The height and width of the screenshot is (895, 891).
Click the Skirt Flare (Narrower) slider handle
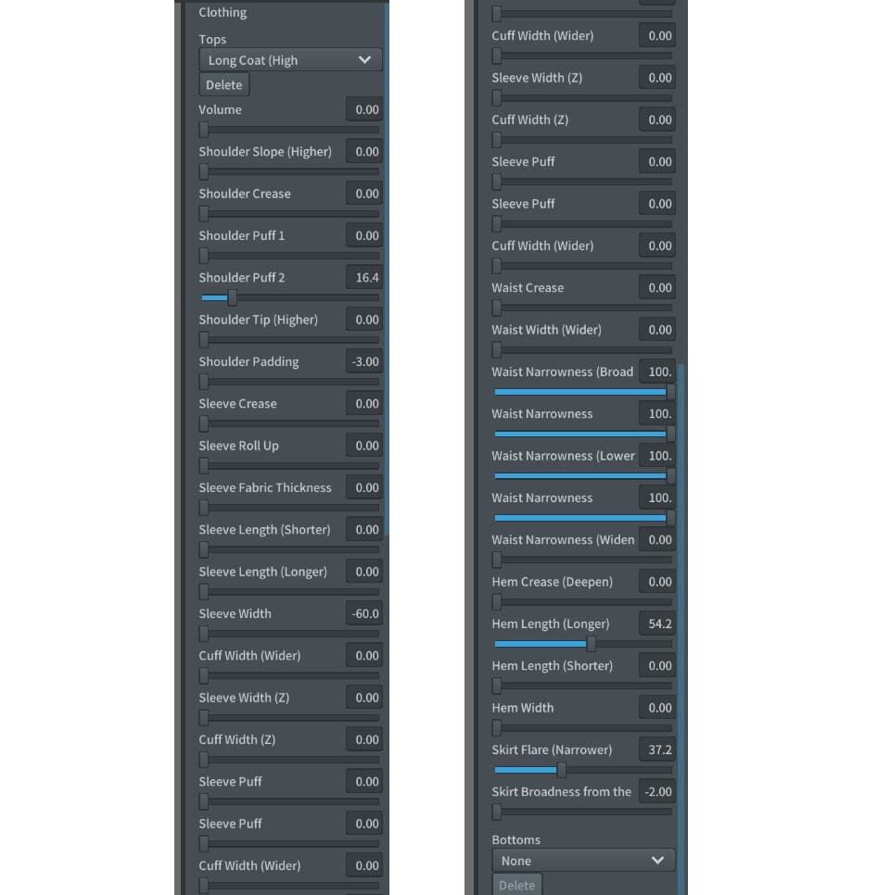[561, 770]
